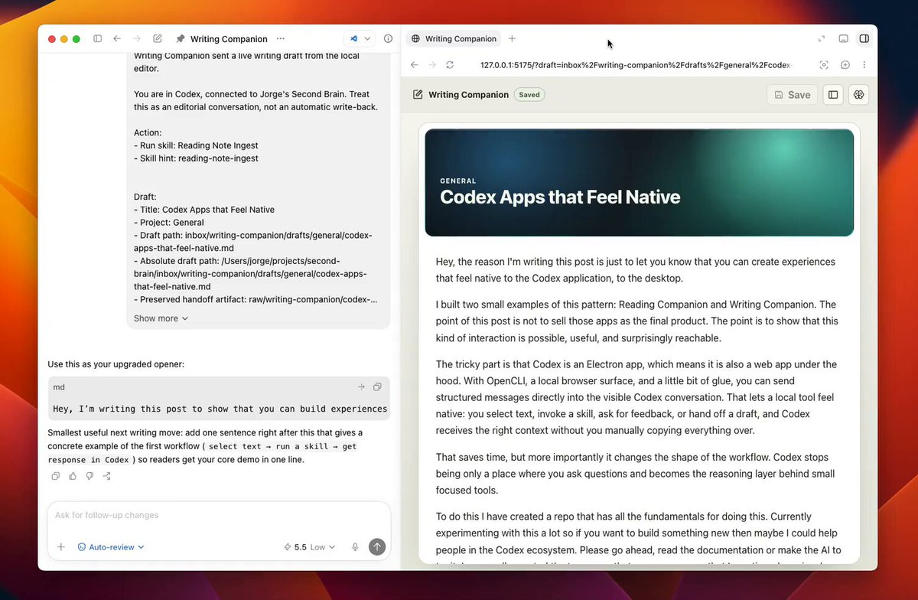Click the info icon in chat header
This screenshot has width=918, height=600.
(x=388, y=38)
